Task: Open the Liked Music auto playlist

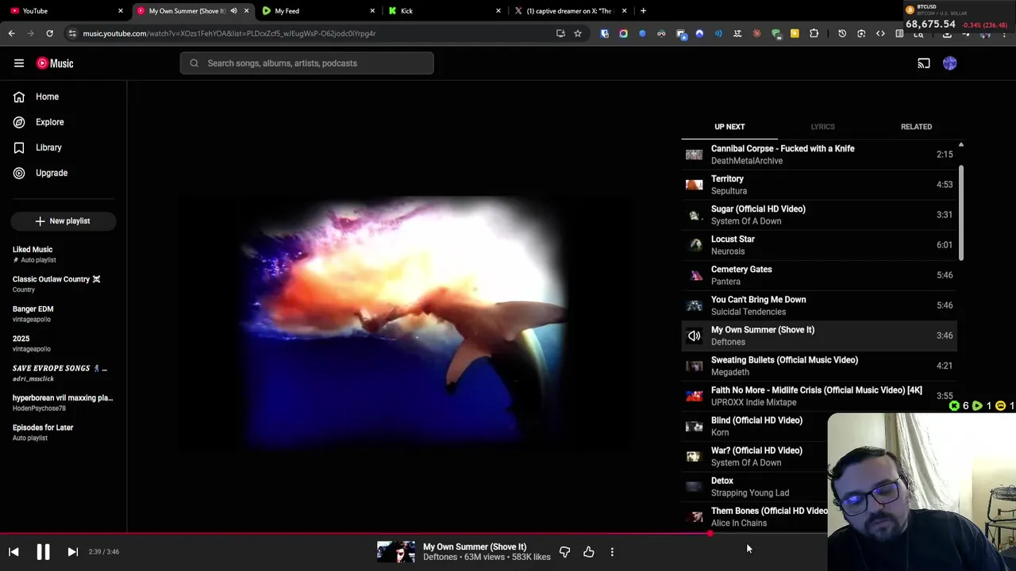Action: pyautogui.click(x=63, y=255)
